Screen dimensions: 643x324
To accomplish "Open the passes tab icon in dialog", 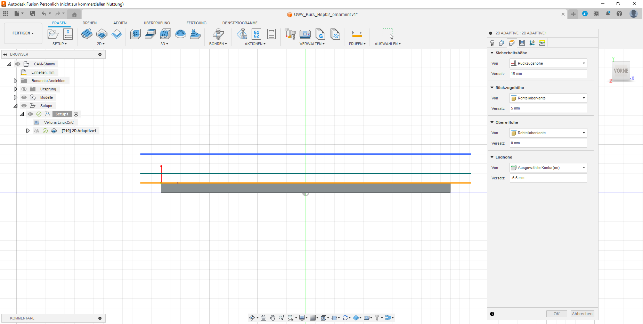I will click(x=522, y=43).
